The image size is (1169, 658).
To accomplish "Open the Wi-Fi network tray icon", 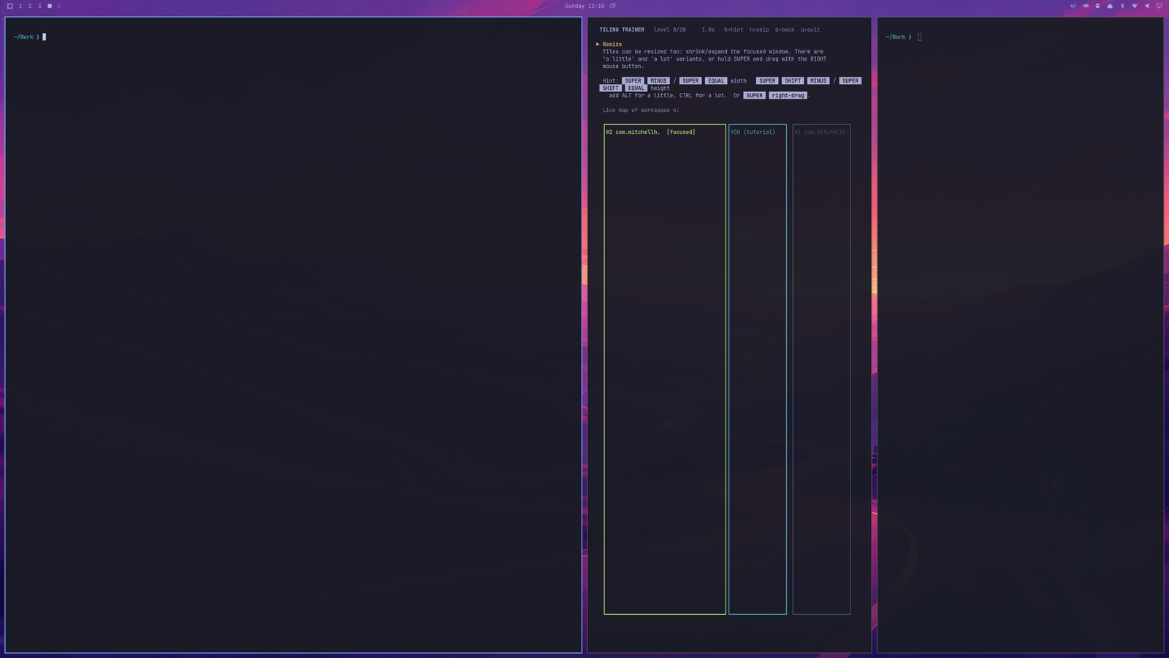I will point(1135,6).
